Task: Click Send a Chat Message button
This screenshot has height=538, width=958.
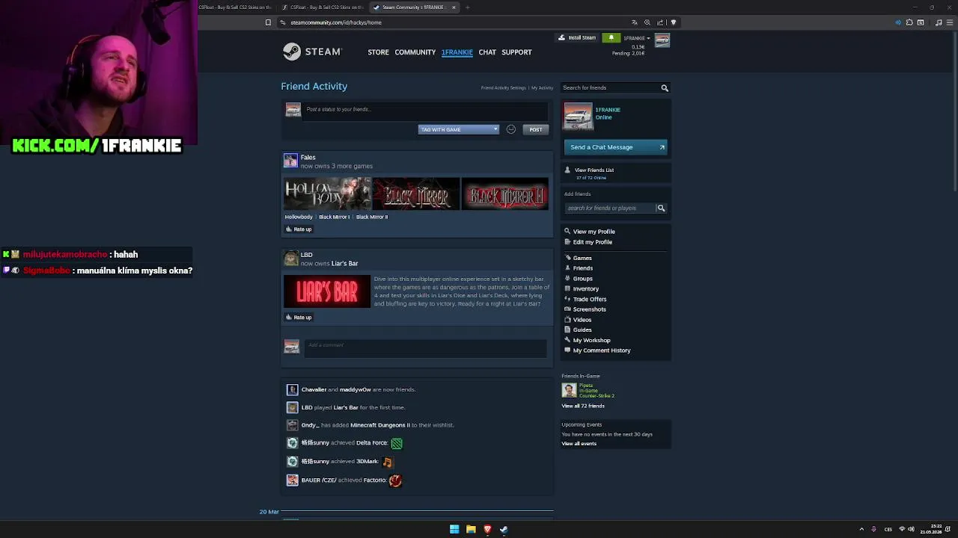Action: [615, 147]
